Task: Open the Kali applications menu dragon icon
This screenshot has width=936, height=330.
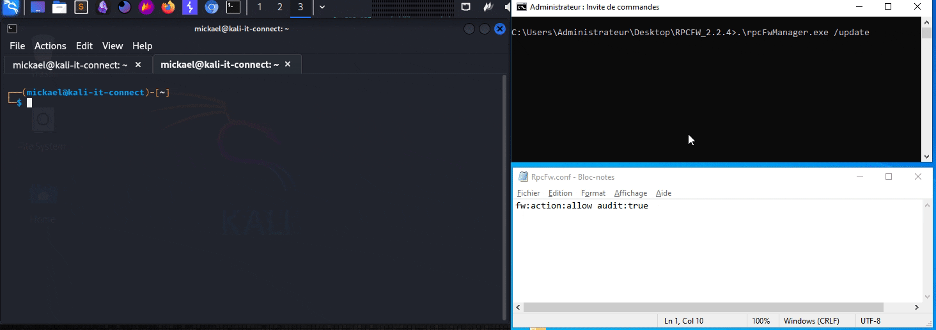Action: click(11, 8)
